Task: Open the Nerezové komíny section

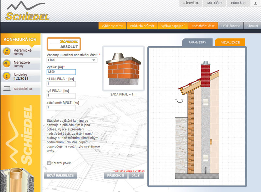Action: click(x=21, y=64)
